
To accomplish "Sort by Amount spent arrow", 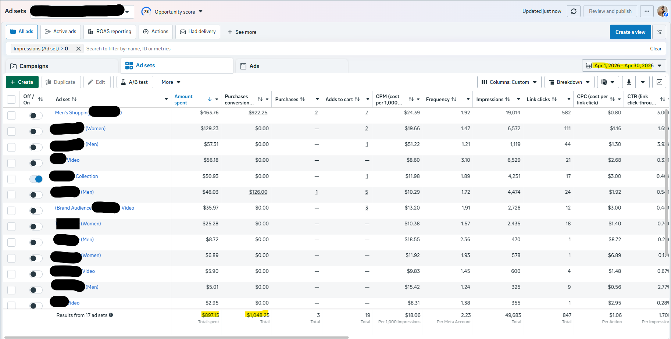I will 210,99.
